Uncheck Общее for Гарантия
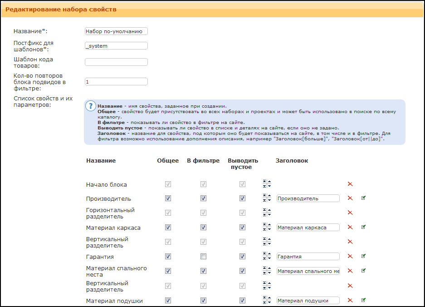The height and width of the screenshot is (307, 425). [x=168, y=256]
